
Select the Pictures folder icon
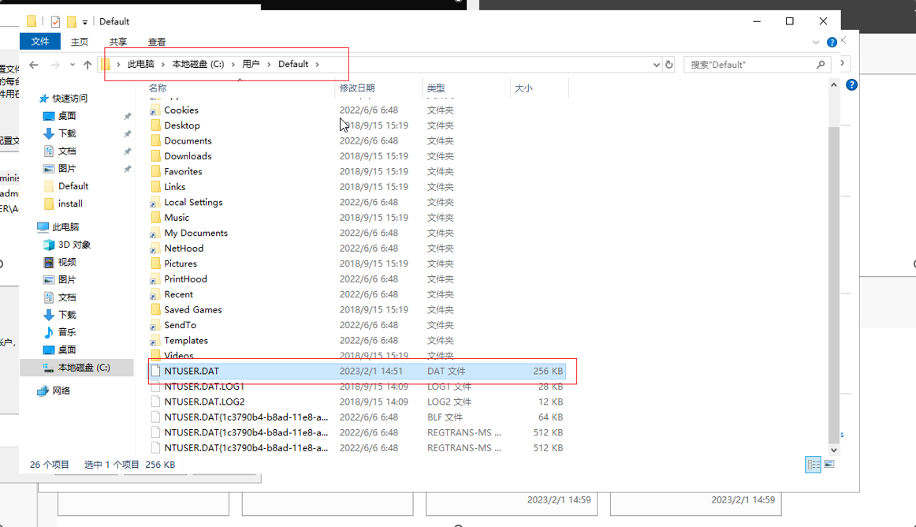[x=155, y=263]
